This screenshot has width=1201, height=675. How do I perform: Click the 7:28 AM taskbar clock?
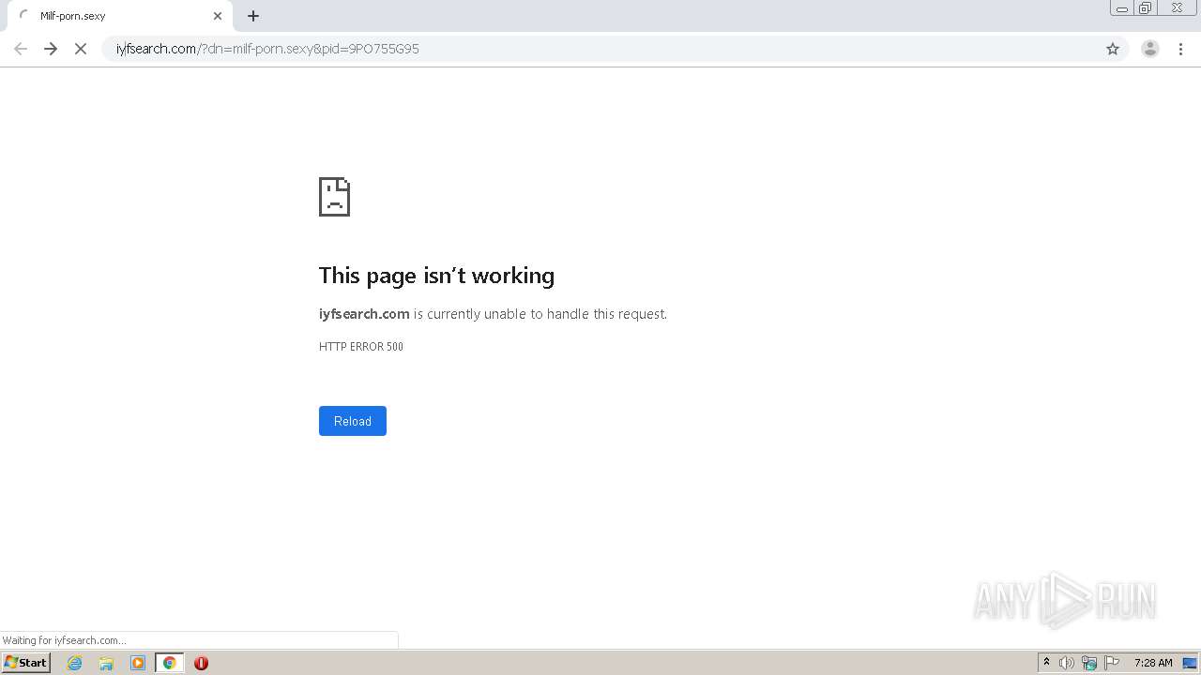pyautogui.click(x=1153, y=663)
